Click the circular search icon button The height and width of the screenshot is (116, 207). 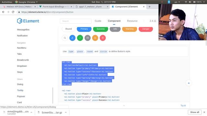(x=65, y=38)
